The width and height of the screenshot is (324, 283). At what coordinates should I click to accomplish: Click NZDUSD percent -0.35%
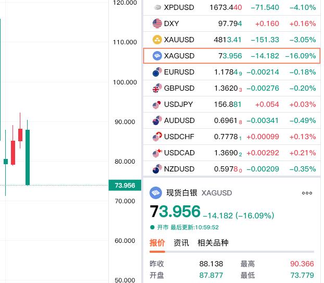pos(303,169)
